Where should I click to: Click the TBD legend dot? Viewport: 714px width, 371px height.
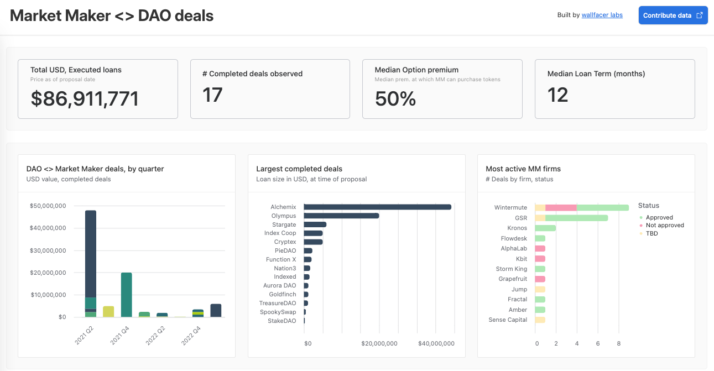coord(640,233)
